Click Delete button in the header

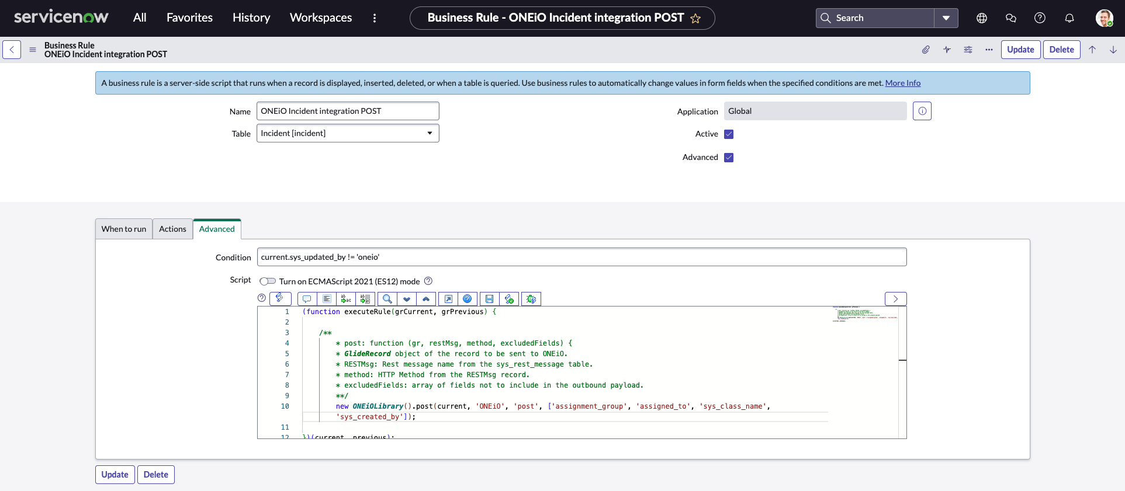tap(1061, 50)
